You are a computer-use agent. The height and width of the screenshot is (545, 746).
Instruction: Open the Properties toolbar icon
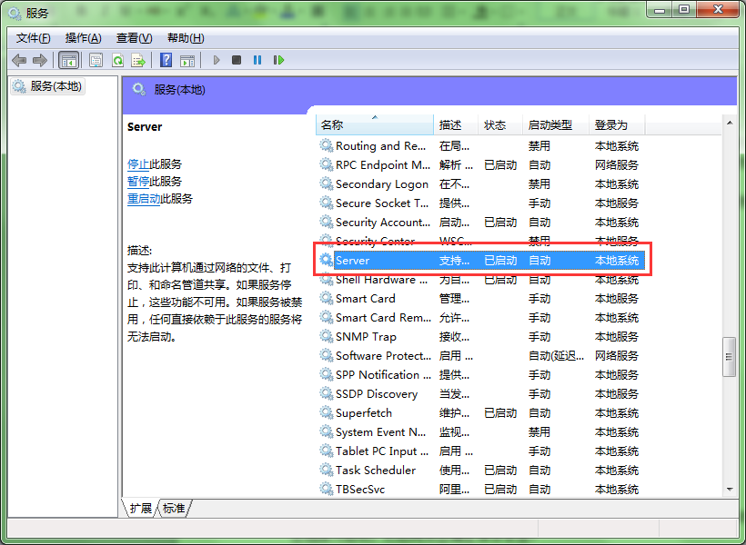[96, 60]
